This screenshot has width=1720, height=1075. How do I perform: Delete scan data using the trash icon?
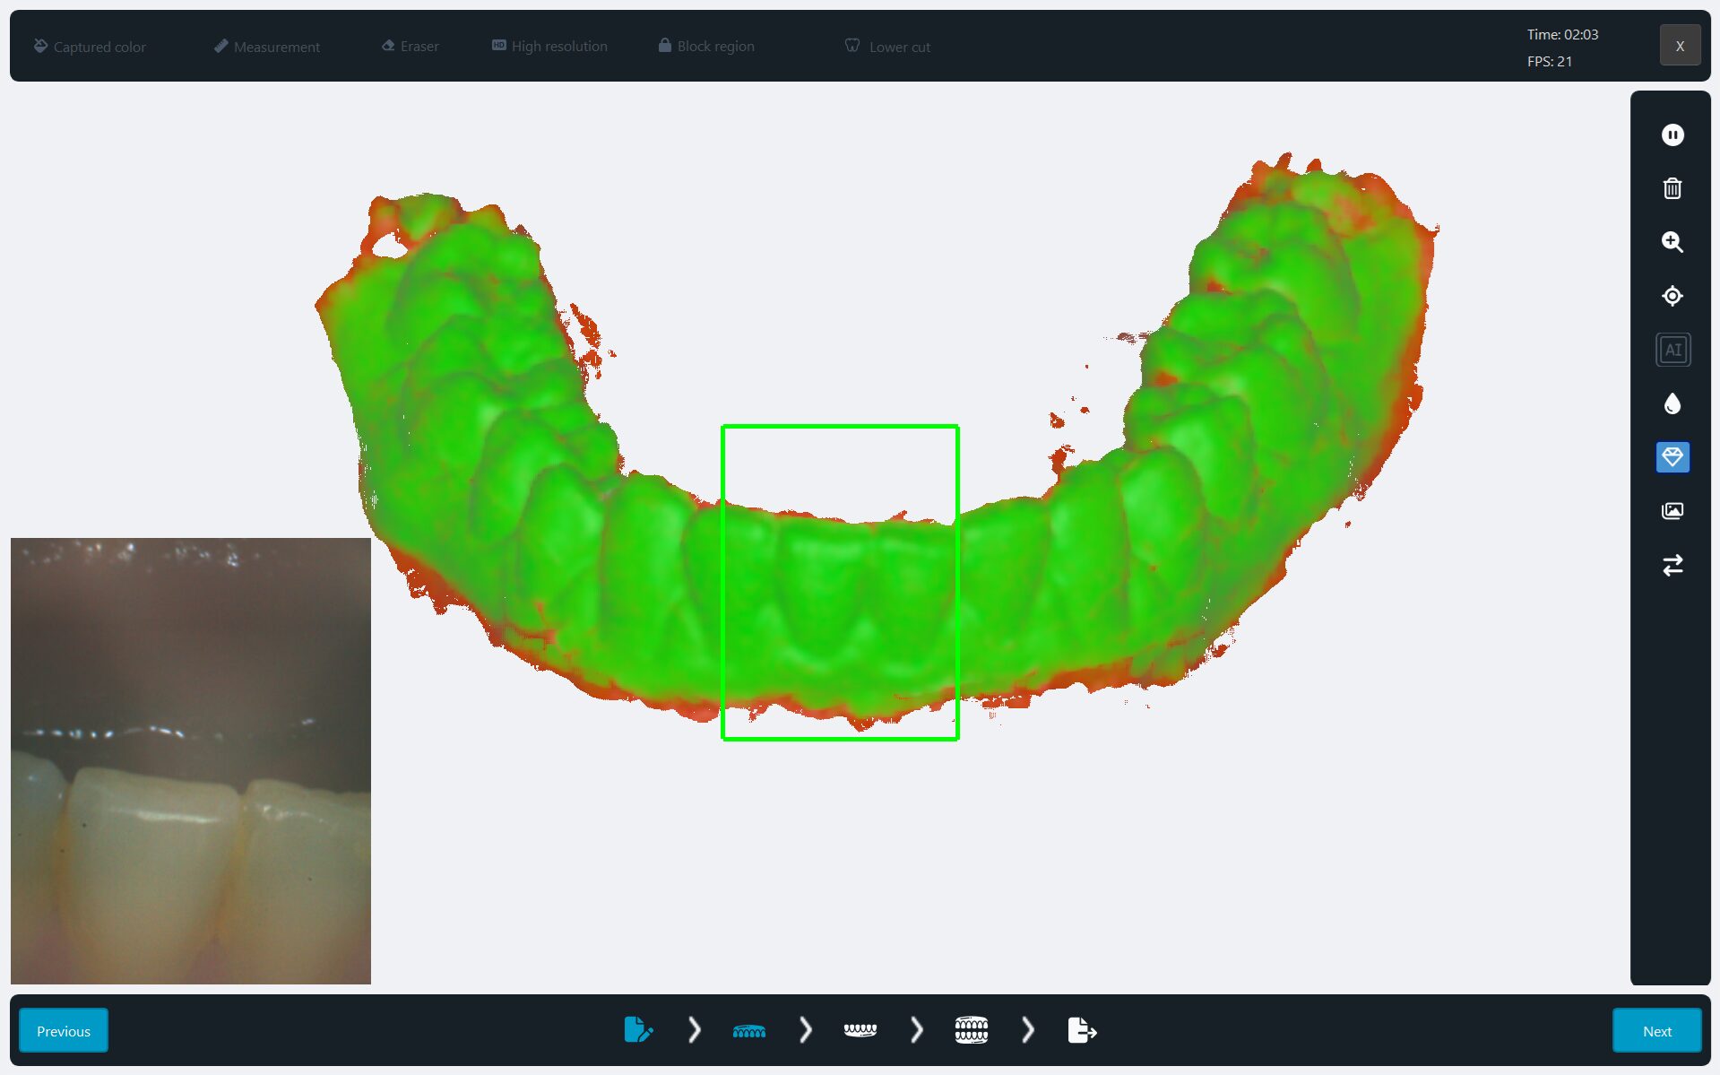tap(1672, 188)
